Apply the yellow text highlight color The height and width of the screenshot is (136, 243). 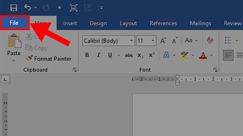coord(184,55)
